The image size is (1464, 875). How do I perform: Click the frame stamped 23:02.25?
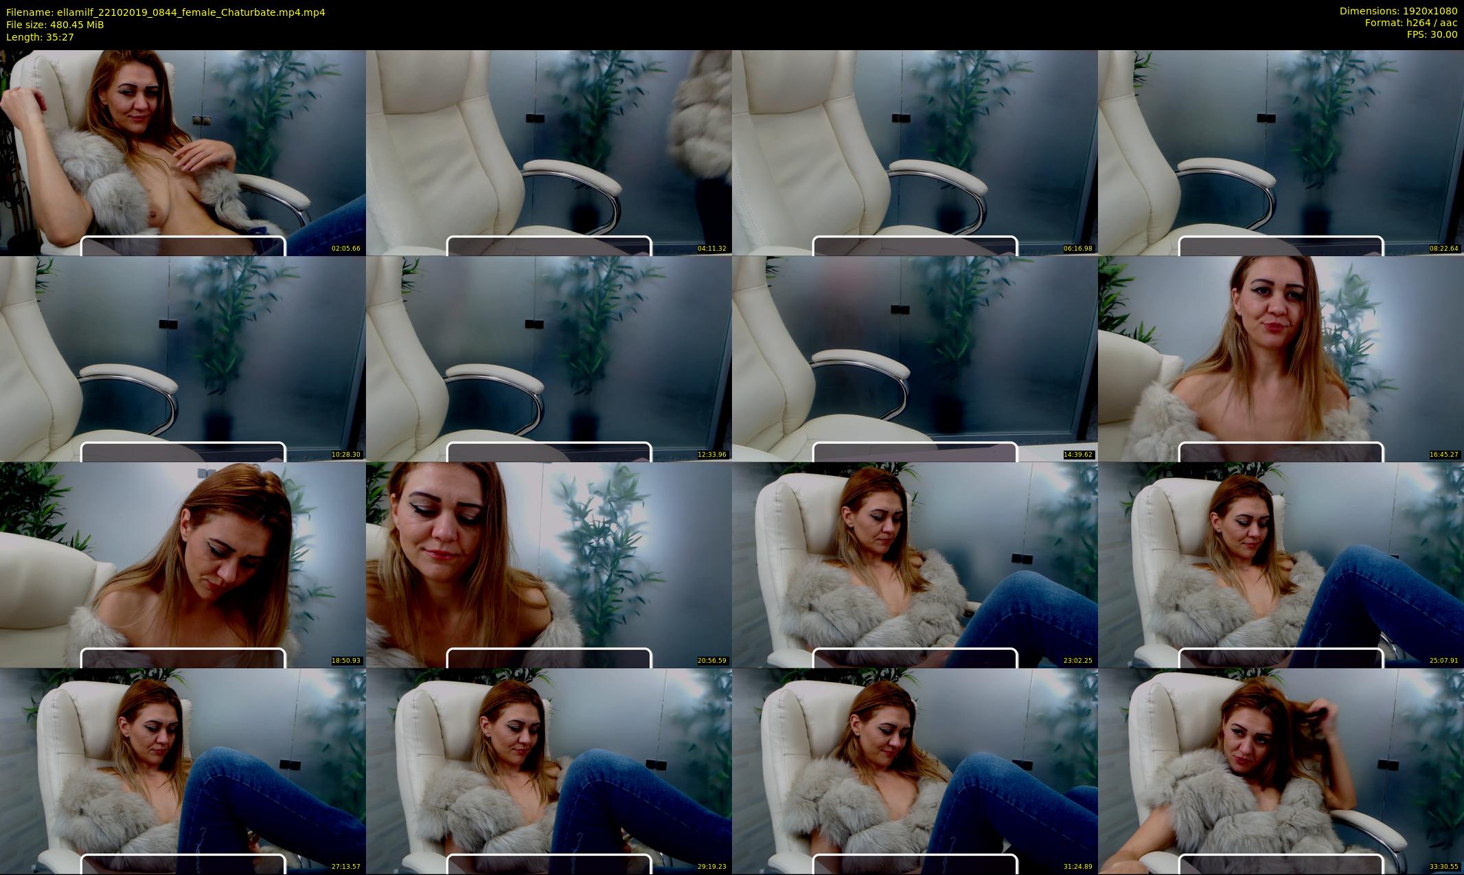click(915, 565)
